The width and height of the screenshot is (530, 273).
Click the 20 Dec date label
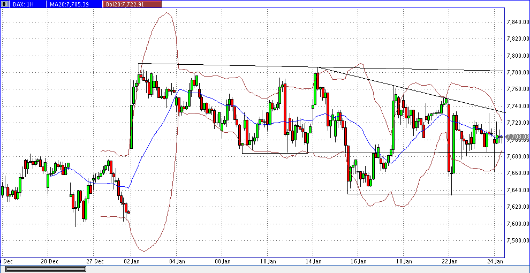coord(49,261)
